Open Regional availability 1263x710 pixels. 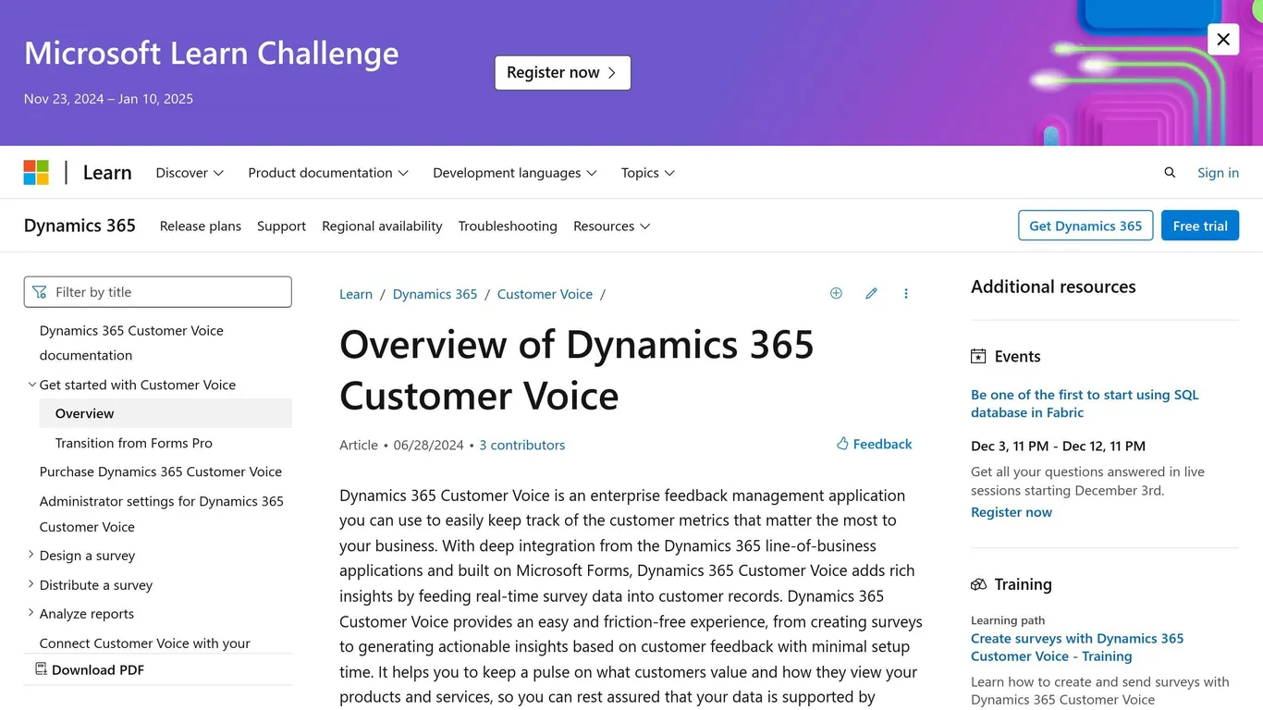click(x=382, y=226)
